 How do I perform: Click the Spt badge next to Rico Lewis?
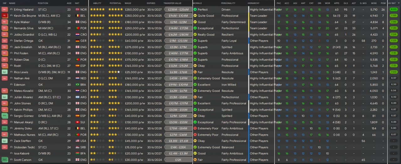click(x=4, y=72)
